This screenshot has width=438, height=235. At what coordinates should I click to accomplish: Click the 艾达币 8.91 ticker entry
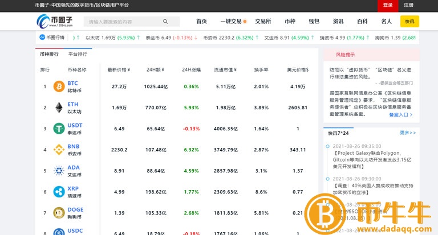[x=289, y=38]
